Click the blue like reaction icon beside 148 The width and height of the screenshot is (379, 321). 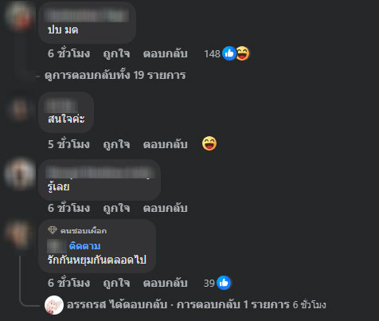(x=229, y=53)
